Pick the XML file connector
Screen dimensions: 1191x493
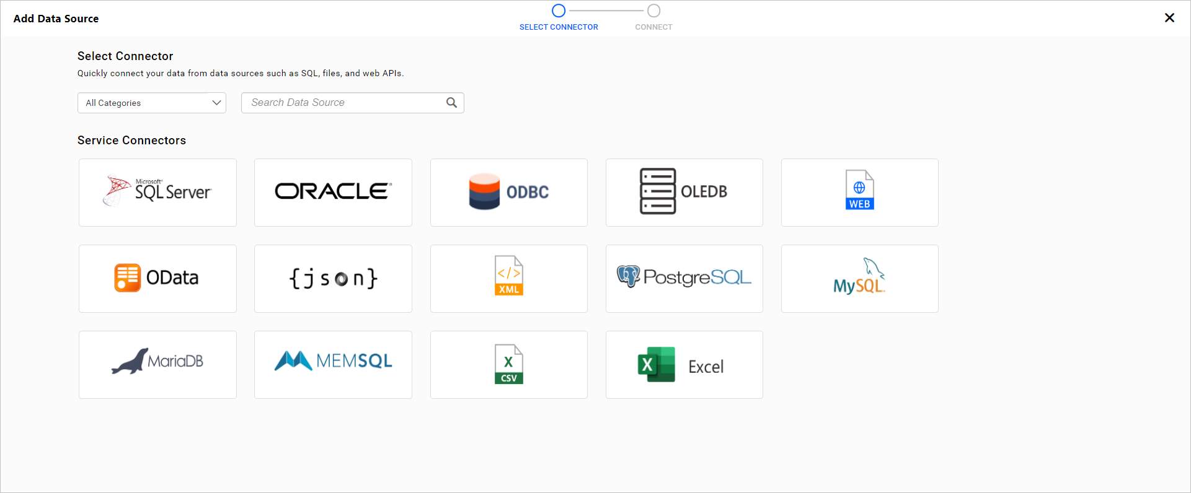click(509, 279)
